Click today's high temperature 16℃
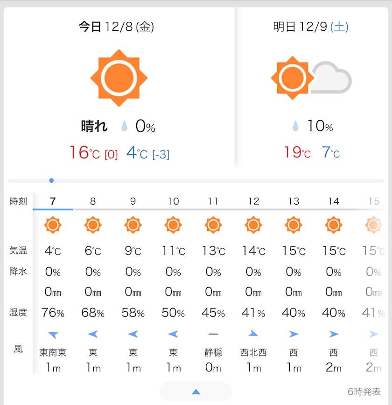 click(84, 153)
